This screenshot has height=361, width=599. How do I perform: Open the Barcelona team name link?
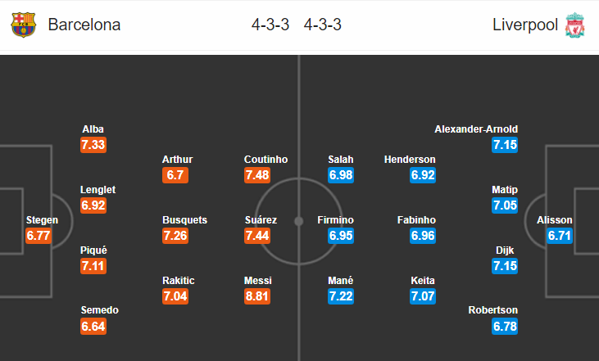click(84, 25)
